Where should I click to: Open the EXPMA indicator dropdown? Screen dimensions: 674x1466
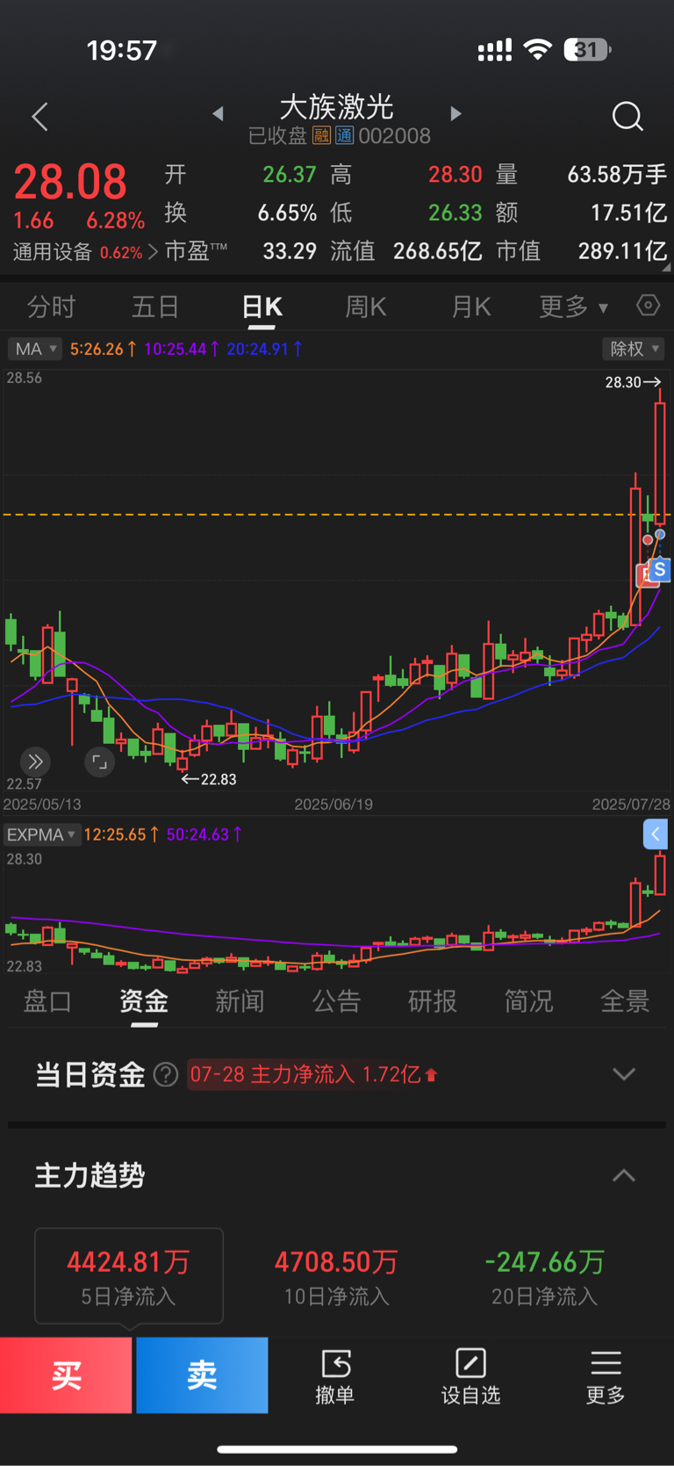tap(41, 834)
